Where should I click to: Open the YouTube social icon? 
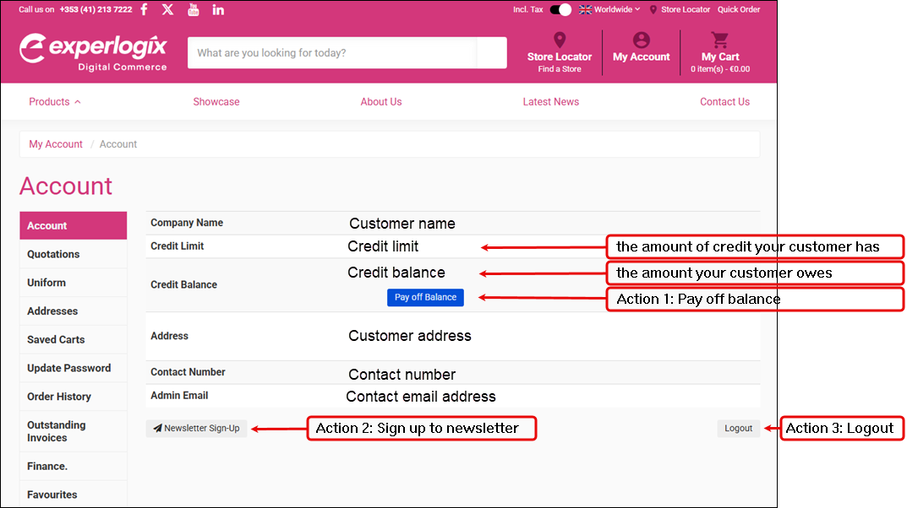(x=193, y=9)
